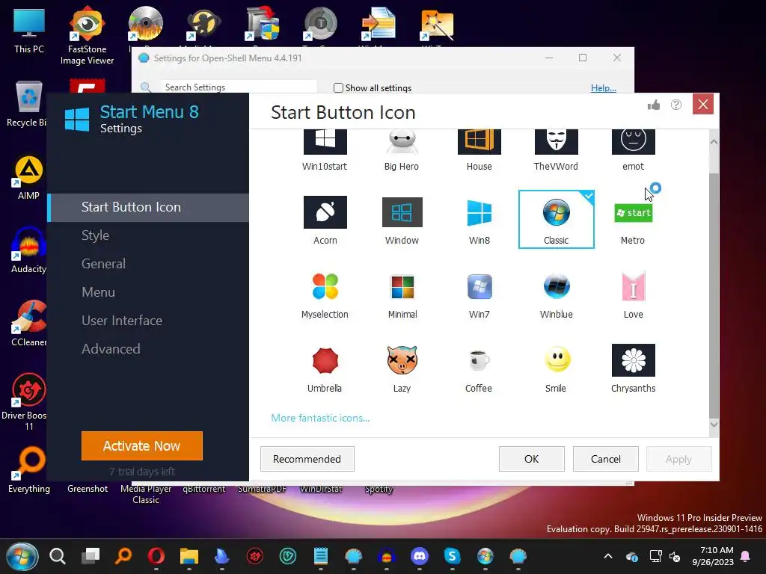Viewport: 766px width, 574px height.
Task: Open help via question mark icon
Action: 676,105
